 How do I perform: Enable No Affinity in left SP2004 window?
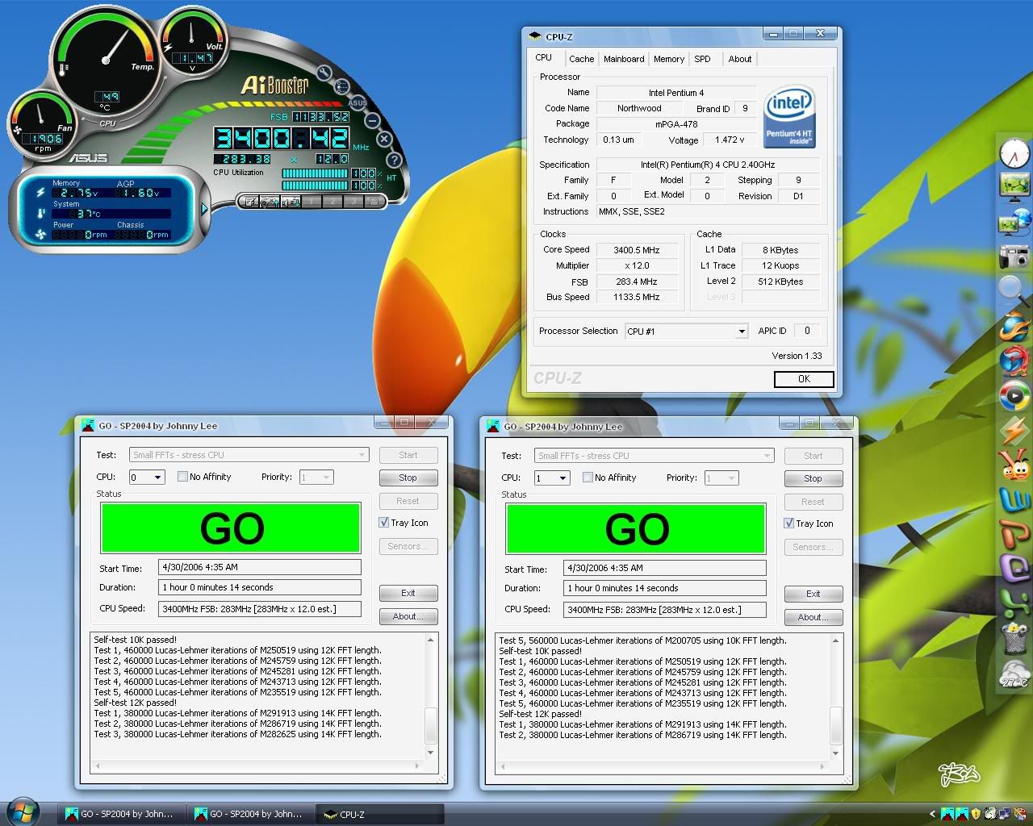pos(183,477)
